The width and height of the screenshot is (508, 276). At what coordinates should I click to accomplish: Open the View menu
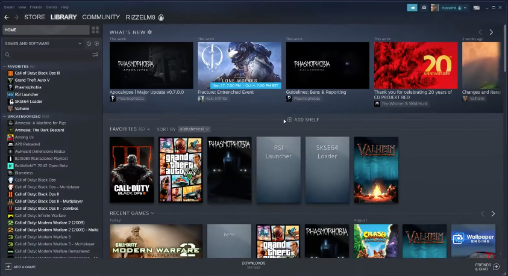pyautogui.click(x=22, y=7)
